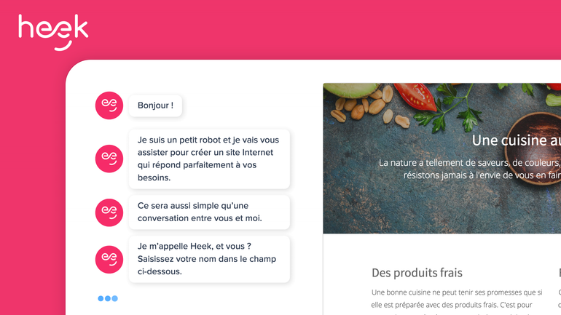Click the peanuts in the banner image
Viewport: 561px width, 315px height.
click(x=369, y=106)
